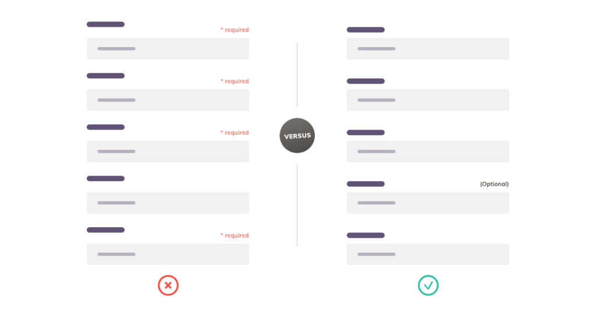Click the last input field in the right form
This screenshot has height=330, width=596.
pos(428,254)
